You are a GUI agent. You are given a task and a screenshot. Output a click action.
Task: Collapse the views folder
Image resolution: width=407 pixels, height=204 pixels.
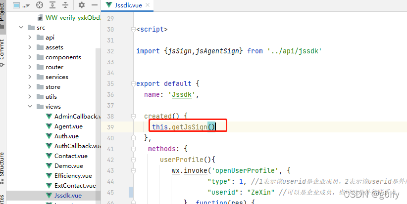pyautogui.click(x=30, y=106)
